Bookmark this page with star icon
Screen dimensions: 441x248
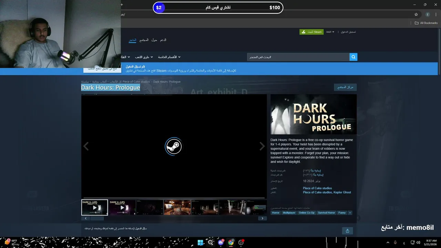[x=416, y=14]
